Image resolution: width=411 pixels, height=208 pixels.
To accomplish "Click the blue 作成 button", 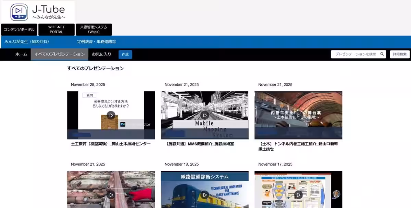I will pos(125,55).
